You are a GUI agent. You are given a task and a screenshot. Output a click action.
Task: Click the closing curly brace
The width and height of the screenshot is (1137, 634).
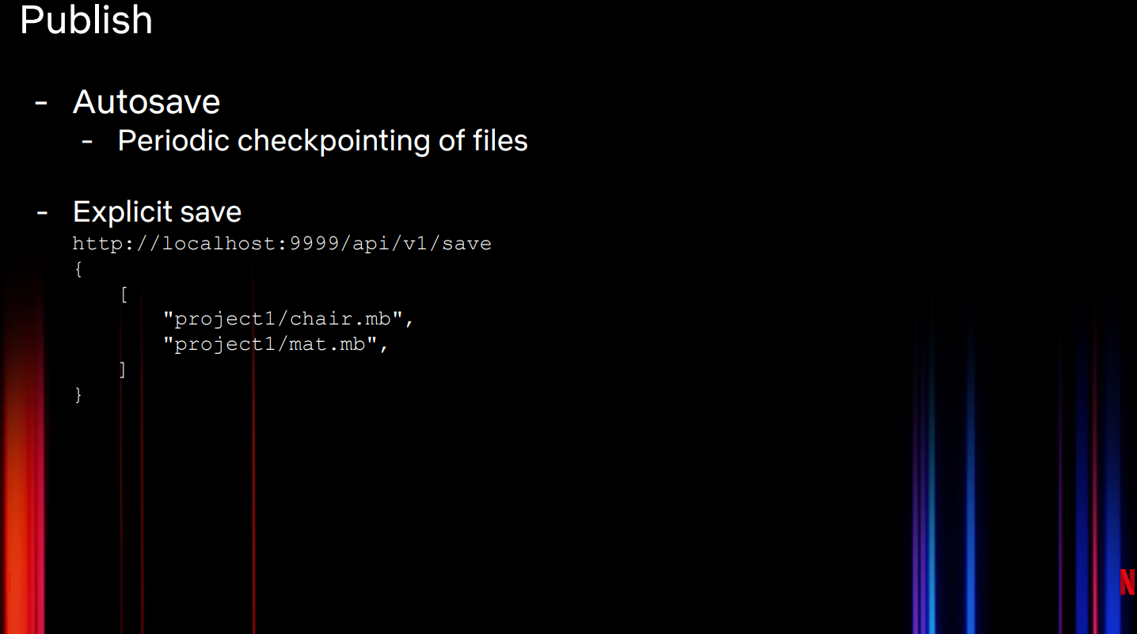[78, 394]
